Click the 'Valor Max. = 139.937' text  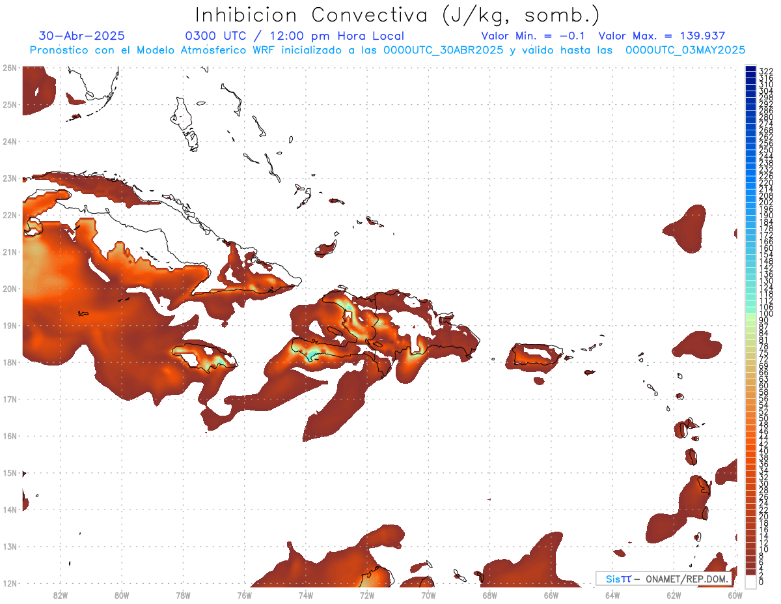662,36
